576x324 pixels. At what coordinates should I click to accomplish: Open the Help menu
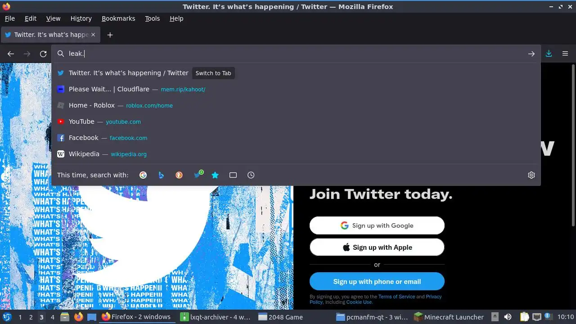point(176,18)
